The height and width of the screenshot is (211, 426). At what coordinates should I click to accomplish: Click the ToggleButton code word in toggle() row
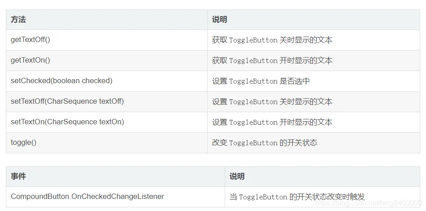pos(253,143)
